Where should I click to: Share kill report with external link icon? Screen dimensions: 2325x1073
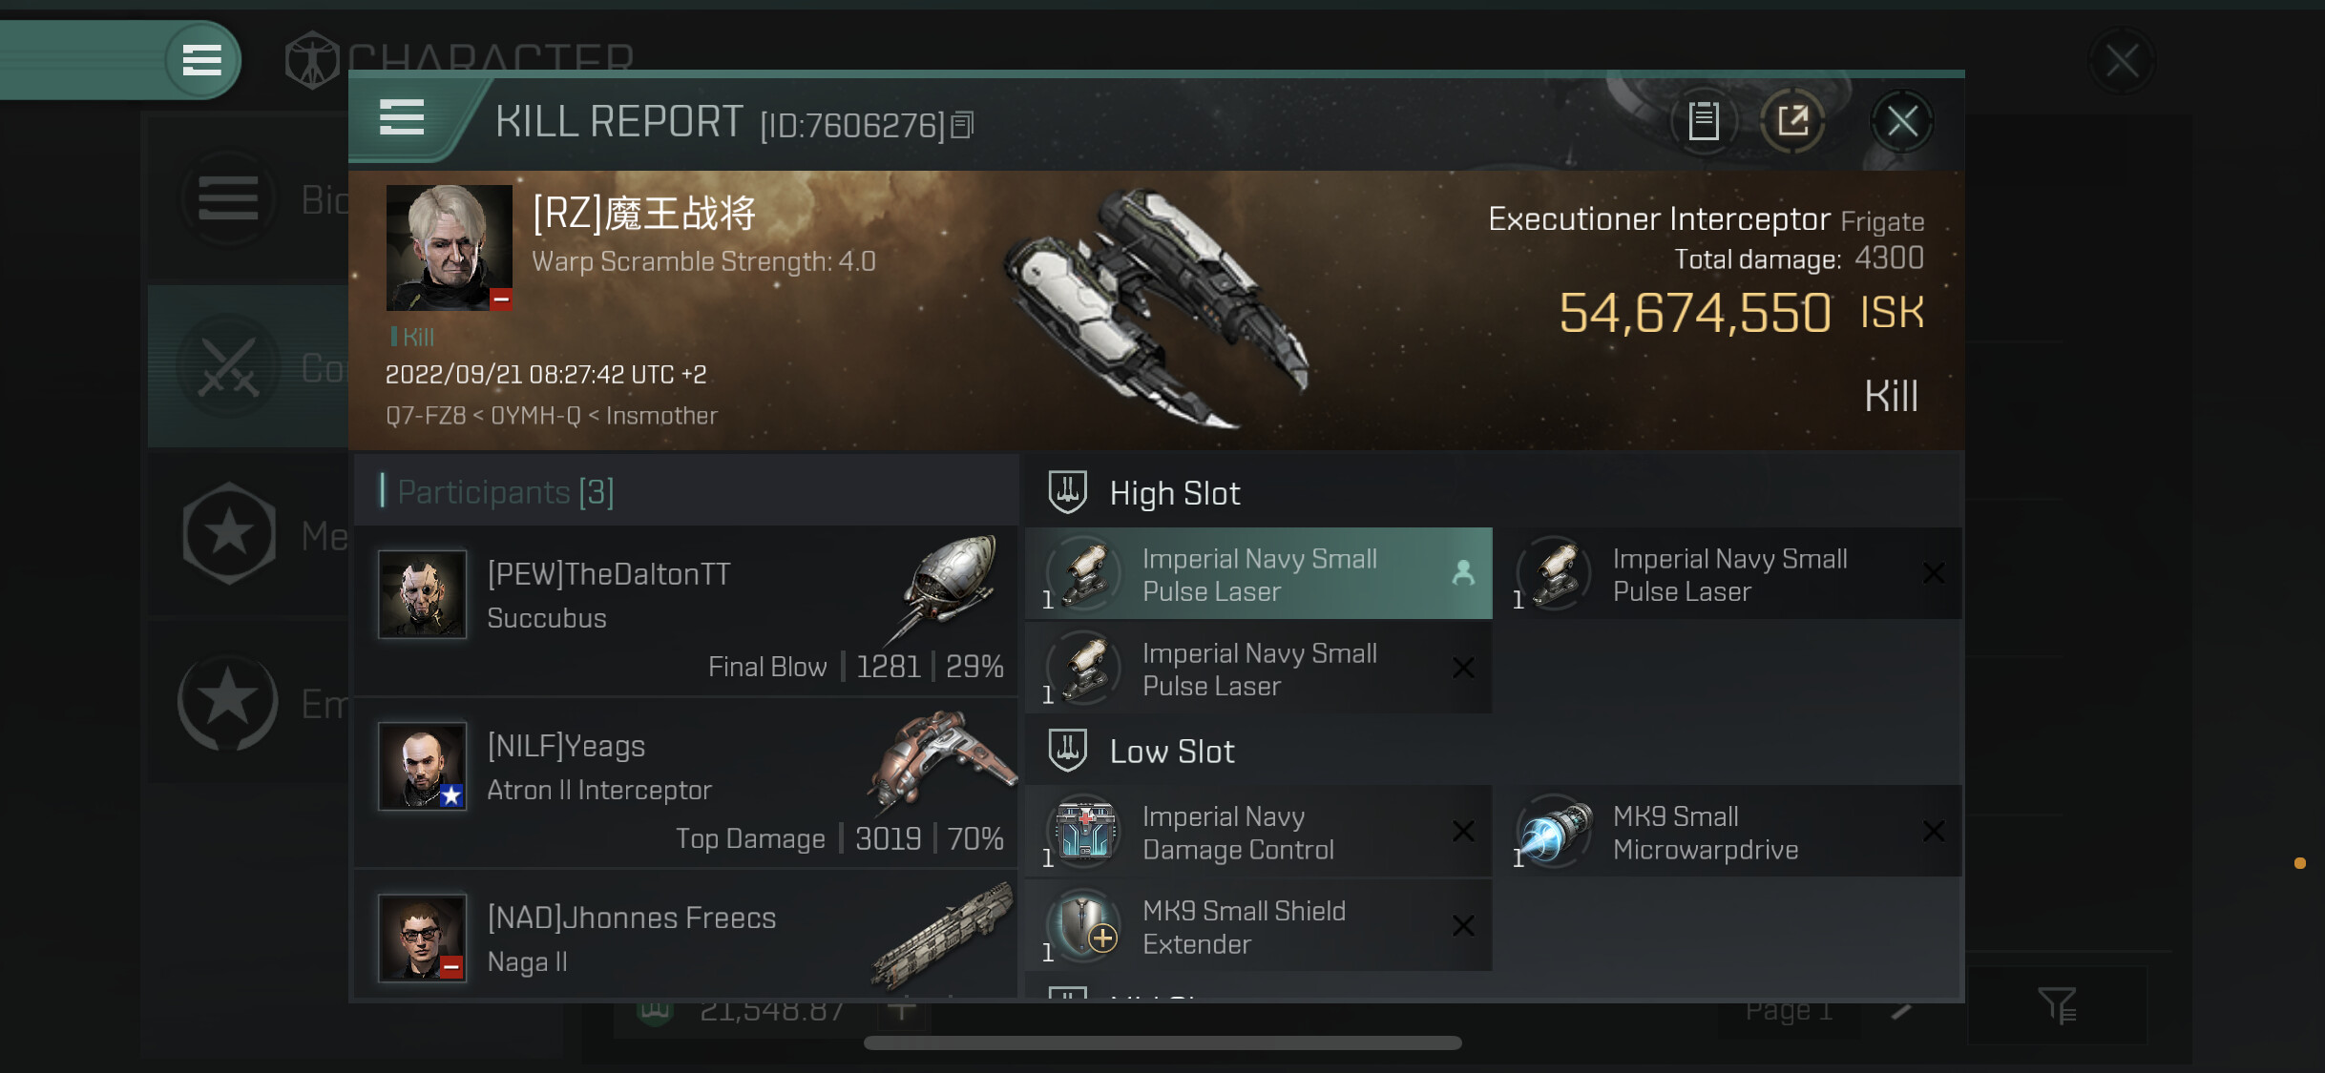(1792, 121)
